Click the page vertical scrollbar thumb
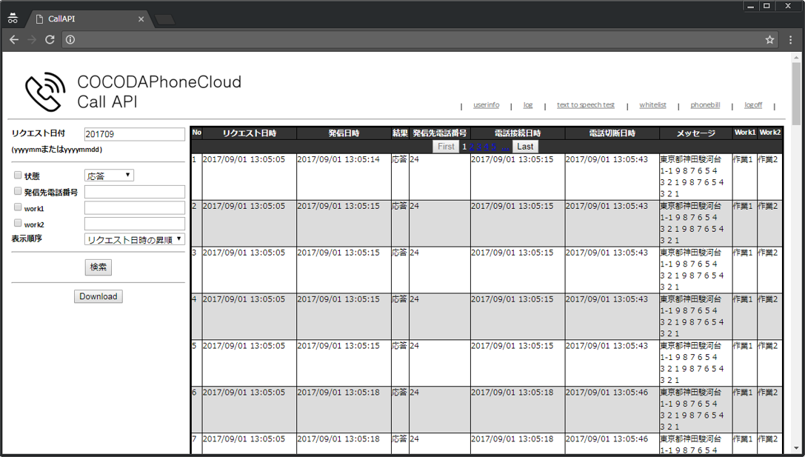The height and width of the screenshot is (457, 805). pyautogui.click(x=796, y=93)
